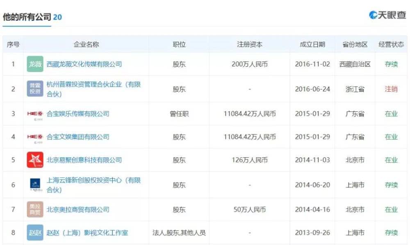The height and width of the screenshot is (245, 410).
Task: Open 上海云锋新创股权投资中心 link
Action: 93,185
